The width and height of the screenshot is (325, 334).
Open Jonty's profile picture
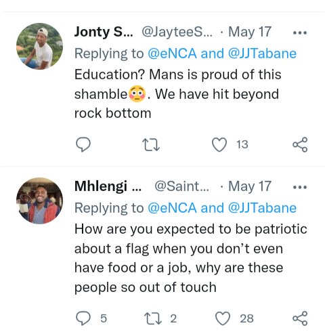[39, 46]
